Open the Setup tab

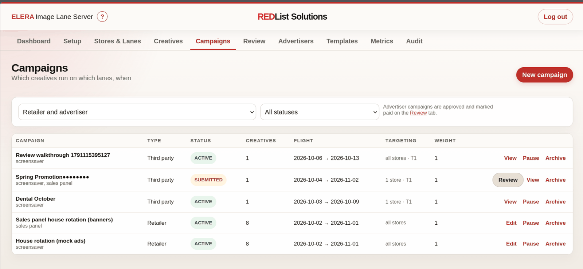click(x=72, y=41)
